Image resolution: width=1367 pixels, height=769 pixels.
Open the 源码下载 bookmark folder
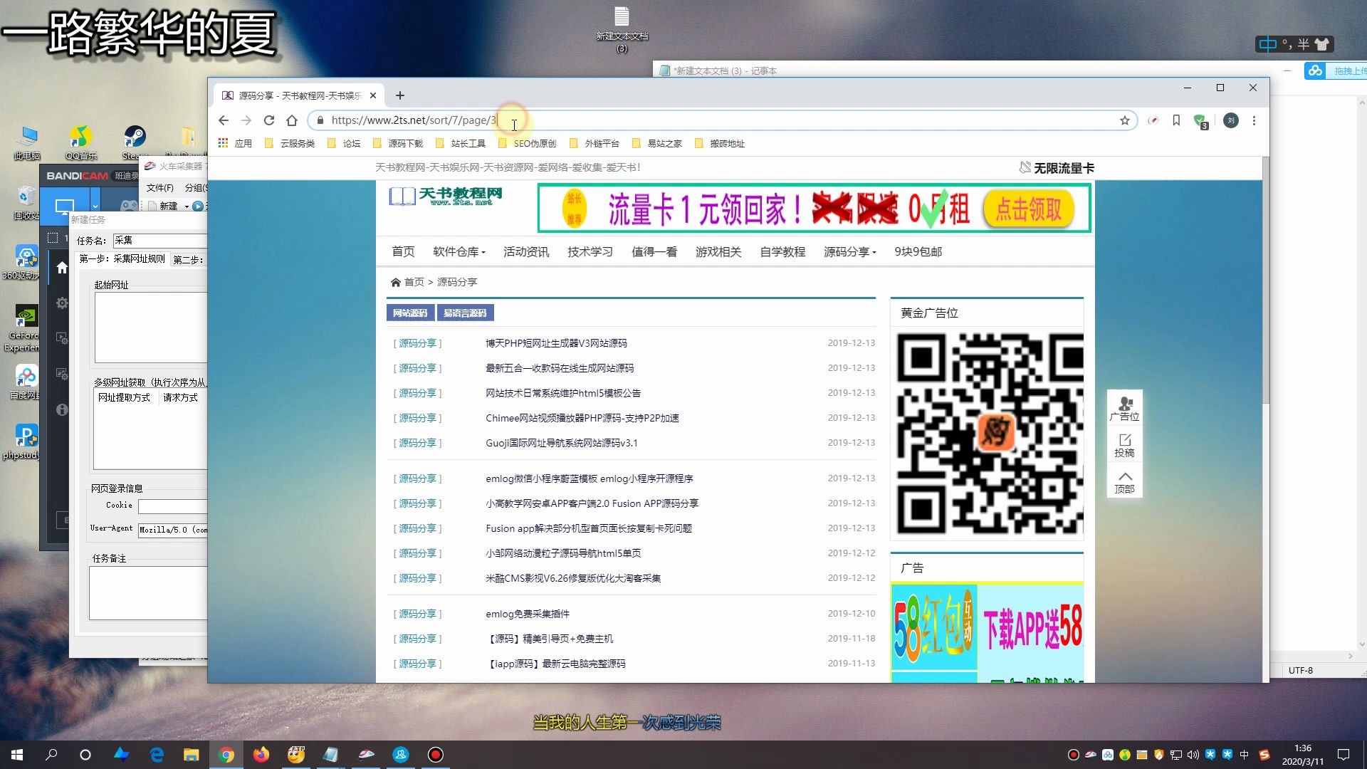(x=397, y=143)
